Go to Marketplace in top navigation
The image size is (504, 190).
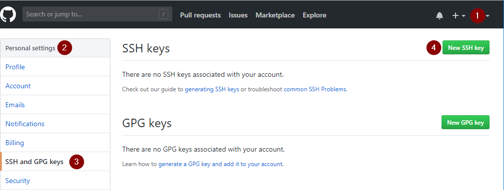pos(275,15)
